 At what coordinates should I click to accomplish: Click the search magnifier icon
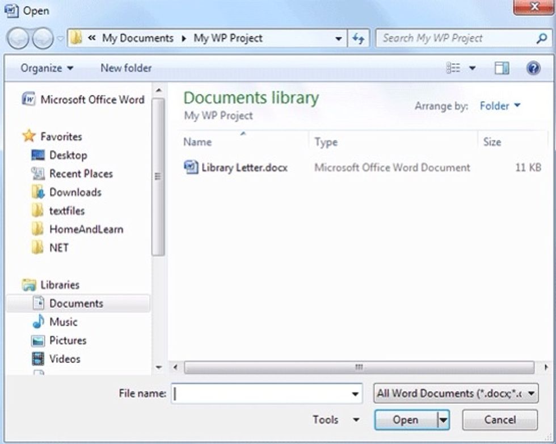coord(541,38)
